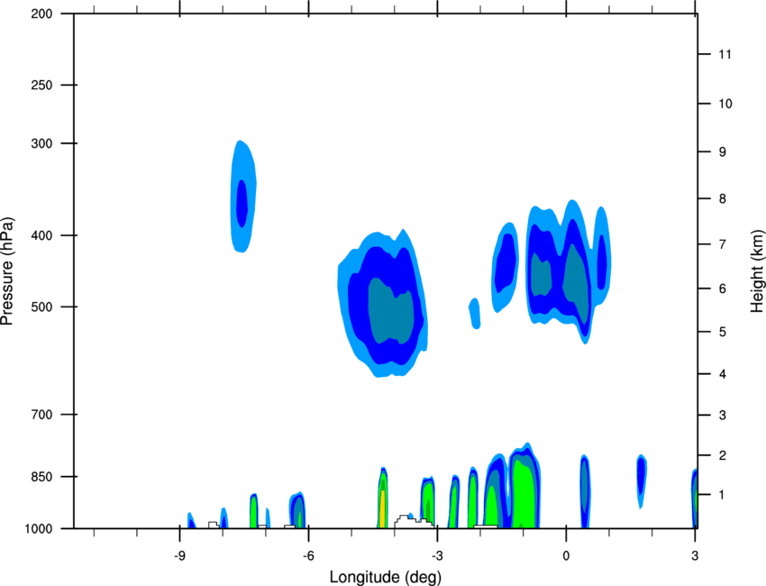Image resolution: width=766 pixels, height=586 pixels.
Task: Pick the 8 km height label
Action: click(723, 199)
